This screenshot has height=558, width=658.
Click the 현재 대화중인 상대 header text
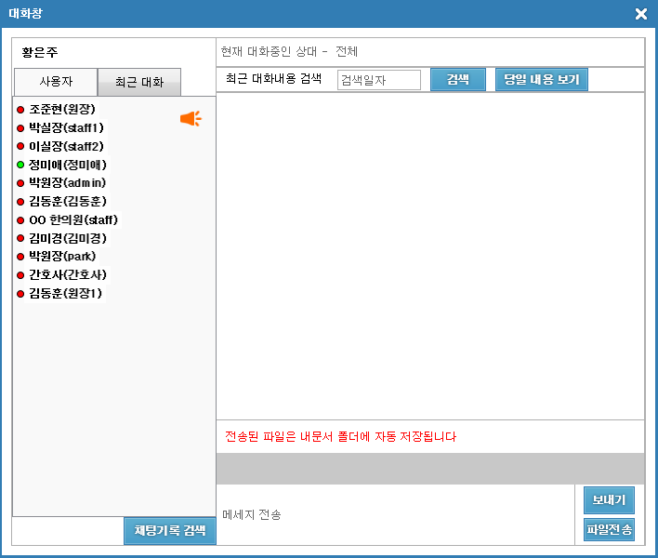pyautogui.click(x=289, y=52)
